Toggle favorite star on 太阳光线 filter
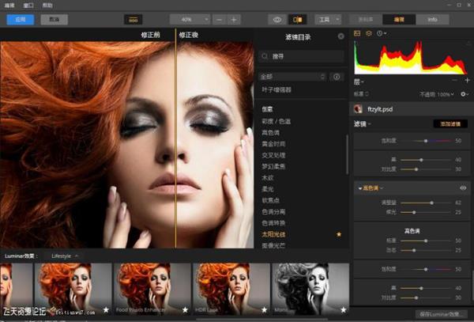This screenshot has height=322, width=474. 339,235
